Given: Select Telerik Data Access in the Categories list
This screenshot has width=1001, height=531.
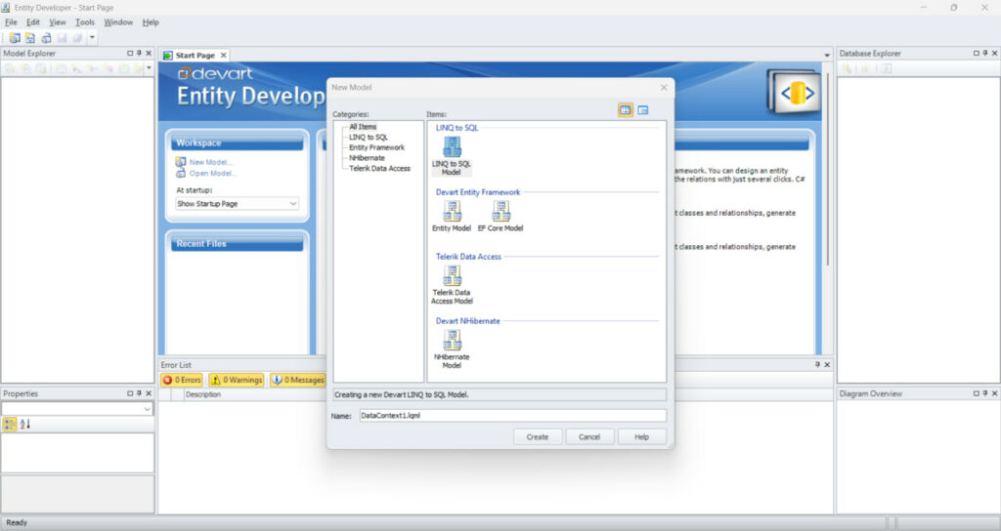Looking at the screenshot, I should click(x=380, y=168).
